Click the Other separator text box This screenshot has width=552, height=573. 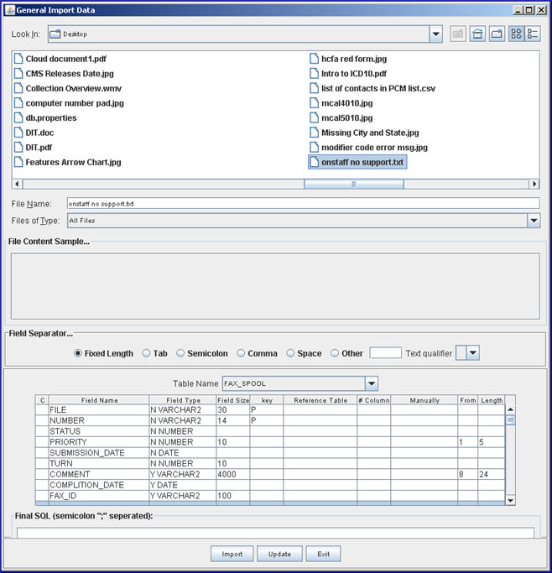(x=385, y=352)
